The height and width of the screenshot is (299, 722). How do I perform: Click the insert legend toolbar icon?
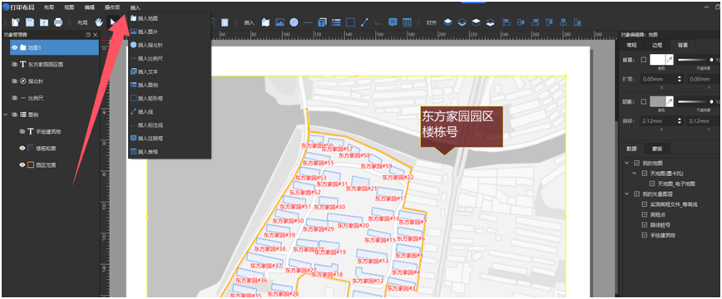(337, 22)
